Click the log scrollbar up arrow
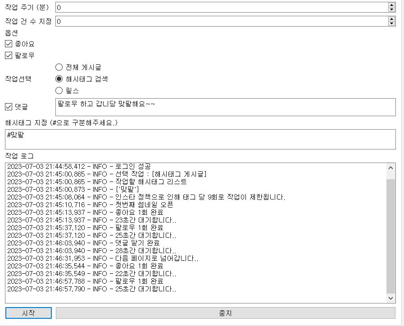The image size is (404, 326). pos(390,168)
